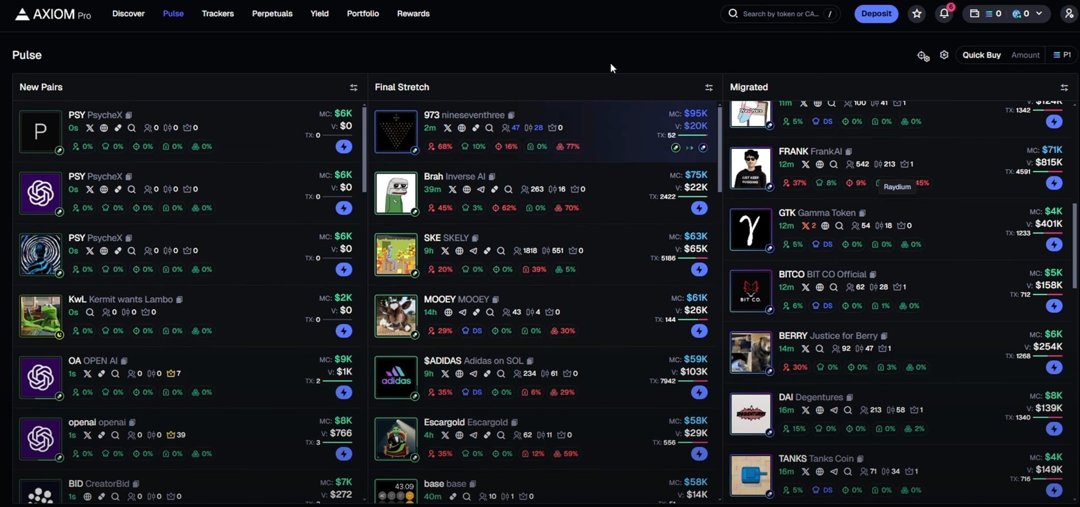The width and height of the screenshot is (1080, 507).
Task: Open the X profile for nineseventhree
Action: point(448,128)
